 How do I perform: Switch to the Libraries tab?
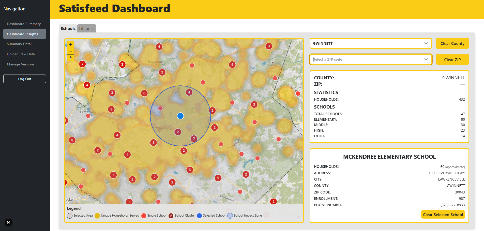87,29
